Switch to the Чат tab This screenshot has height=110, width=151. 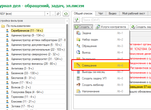pos(101,13)
